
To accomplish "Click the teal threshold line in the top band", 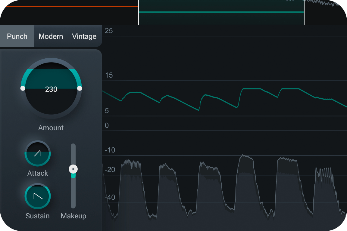I will pyautogui.click(x=221, y=12).
